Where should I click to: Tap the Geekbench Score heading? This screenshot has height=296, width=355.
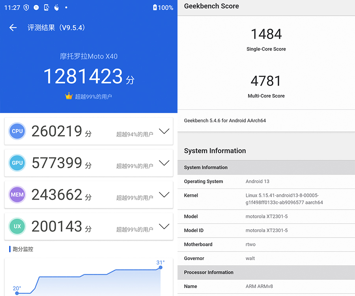tap(211, 6)
